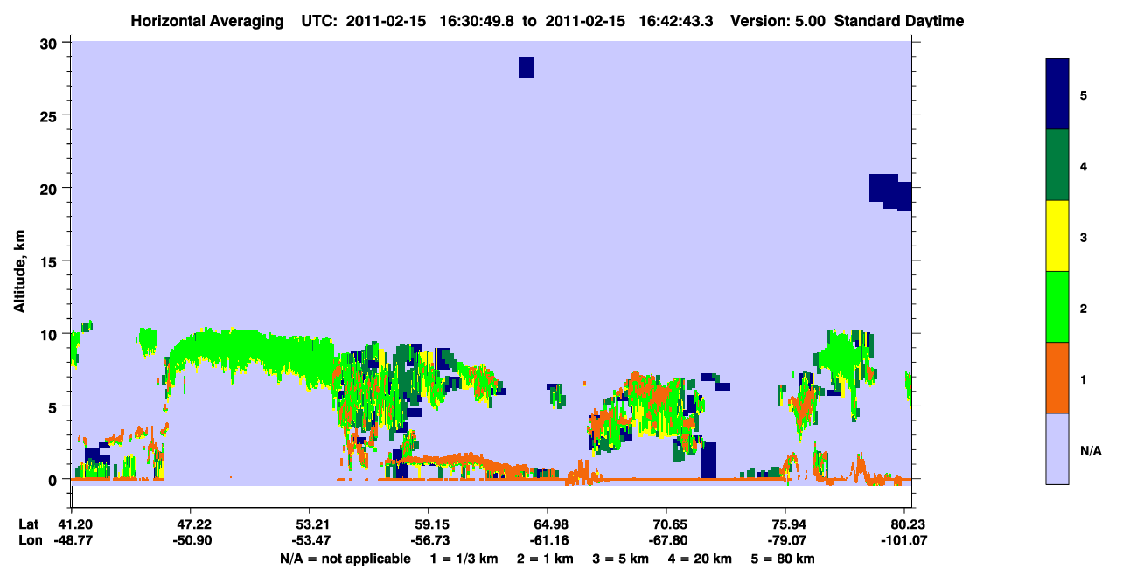Screen dimensions: 1137x583
Task: Click the colorbar label 4
Action: pos(1084,165)
